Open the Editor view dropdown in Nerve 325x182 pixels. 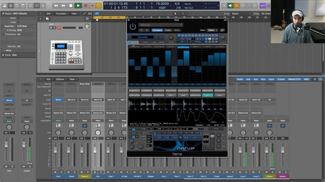212,30
